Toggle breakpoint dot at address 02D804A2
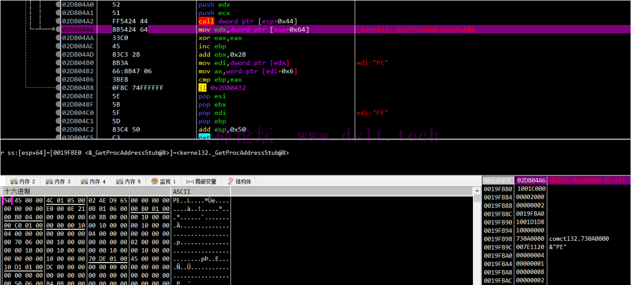The height and width of the screenshot is (285, 631). point(58,21)
